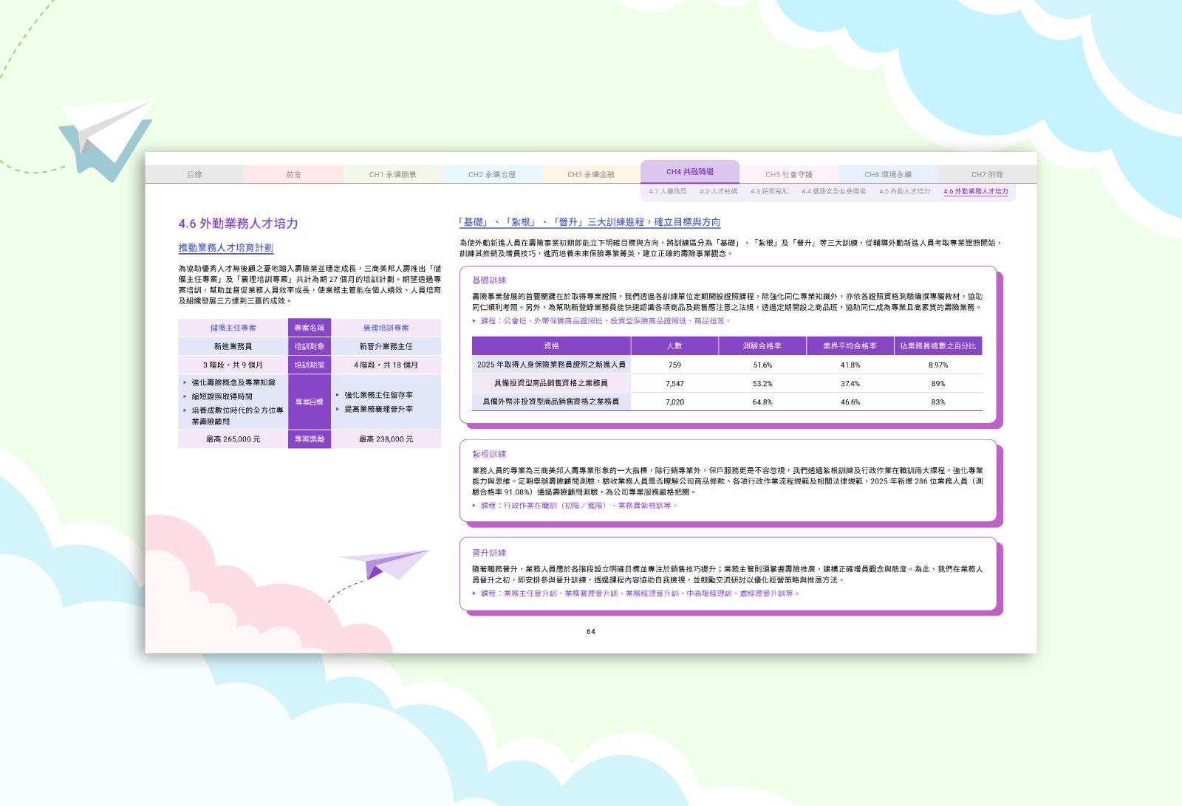Go to sub-section 4.2 人才結構
This screenshot has width=1182, height=806.
[719, 191]
